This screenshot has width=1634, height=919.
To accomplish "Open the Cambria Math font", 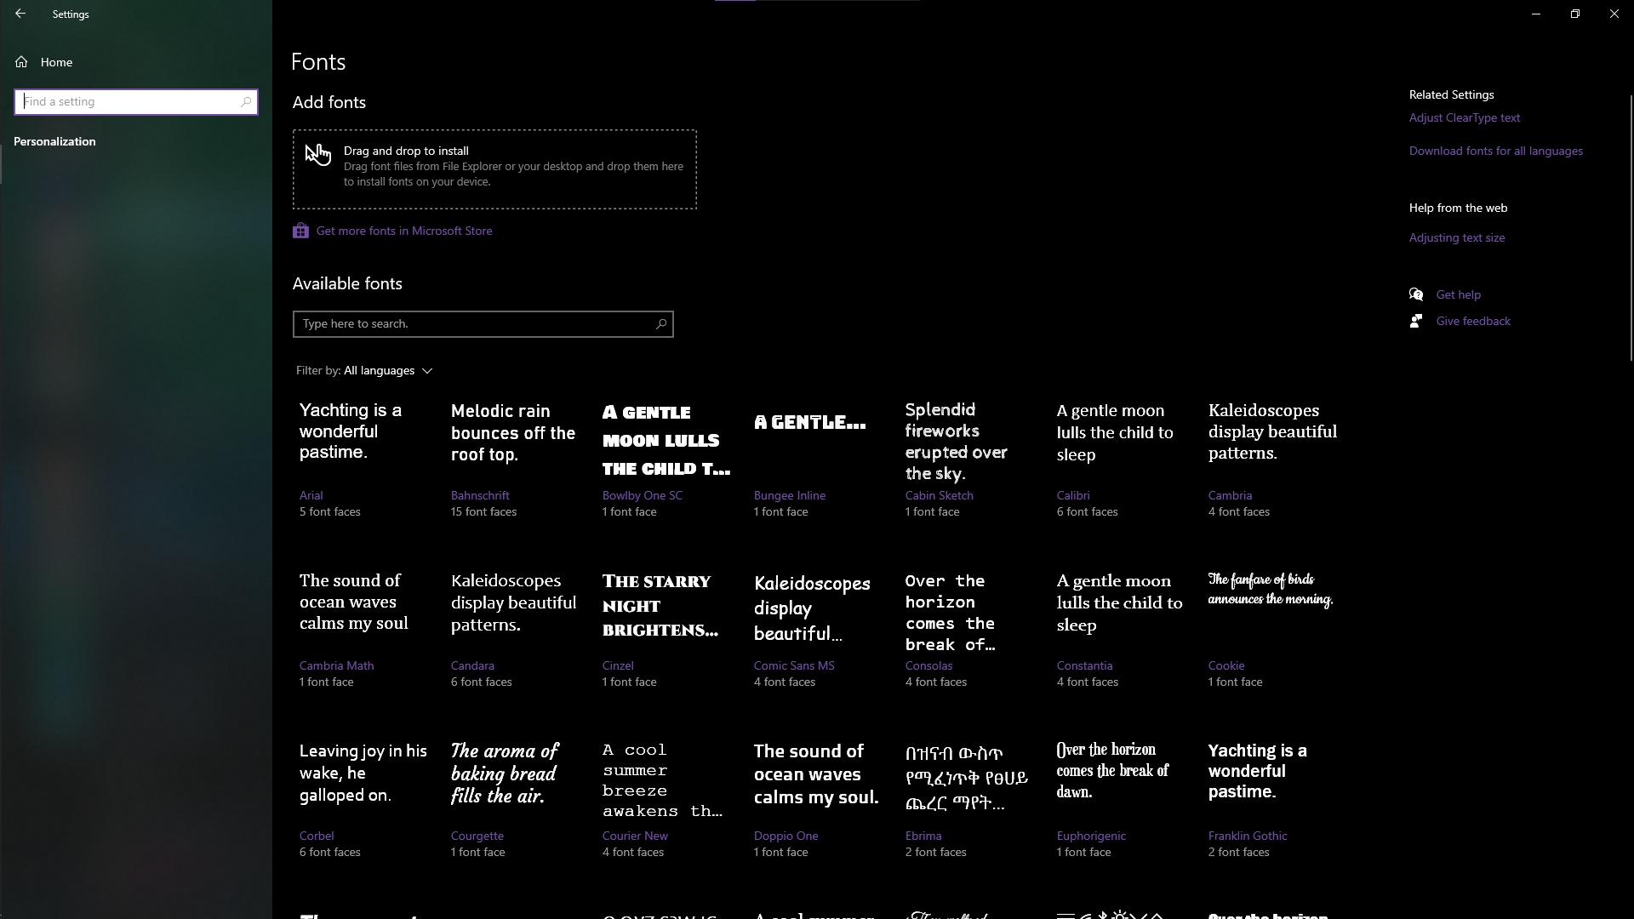I will [x=364, y=630].
